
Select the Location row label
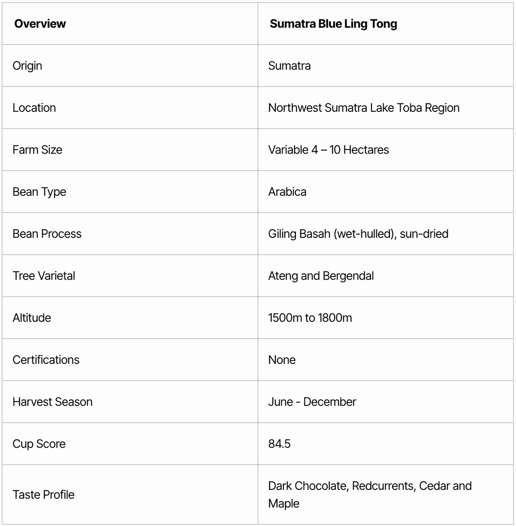coord(34,108)
